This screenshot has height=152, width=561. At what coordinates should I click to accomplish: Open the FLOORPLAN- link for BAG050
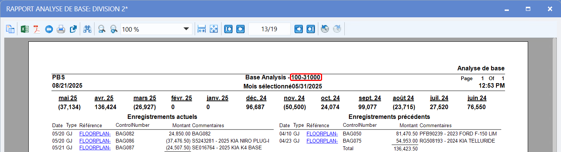tap(322, 134)
